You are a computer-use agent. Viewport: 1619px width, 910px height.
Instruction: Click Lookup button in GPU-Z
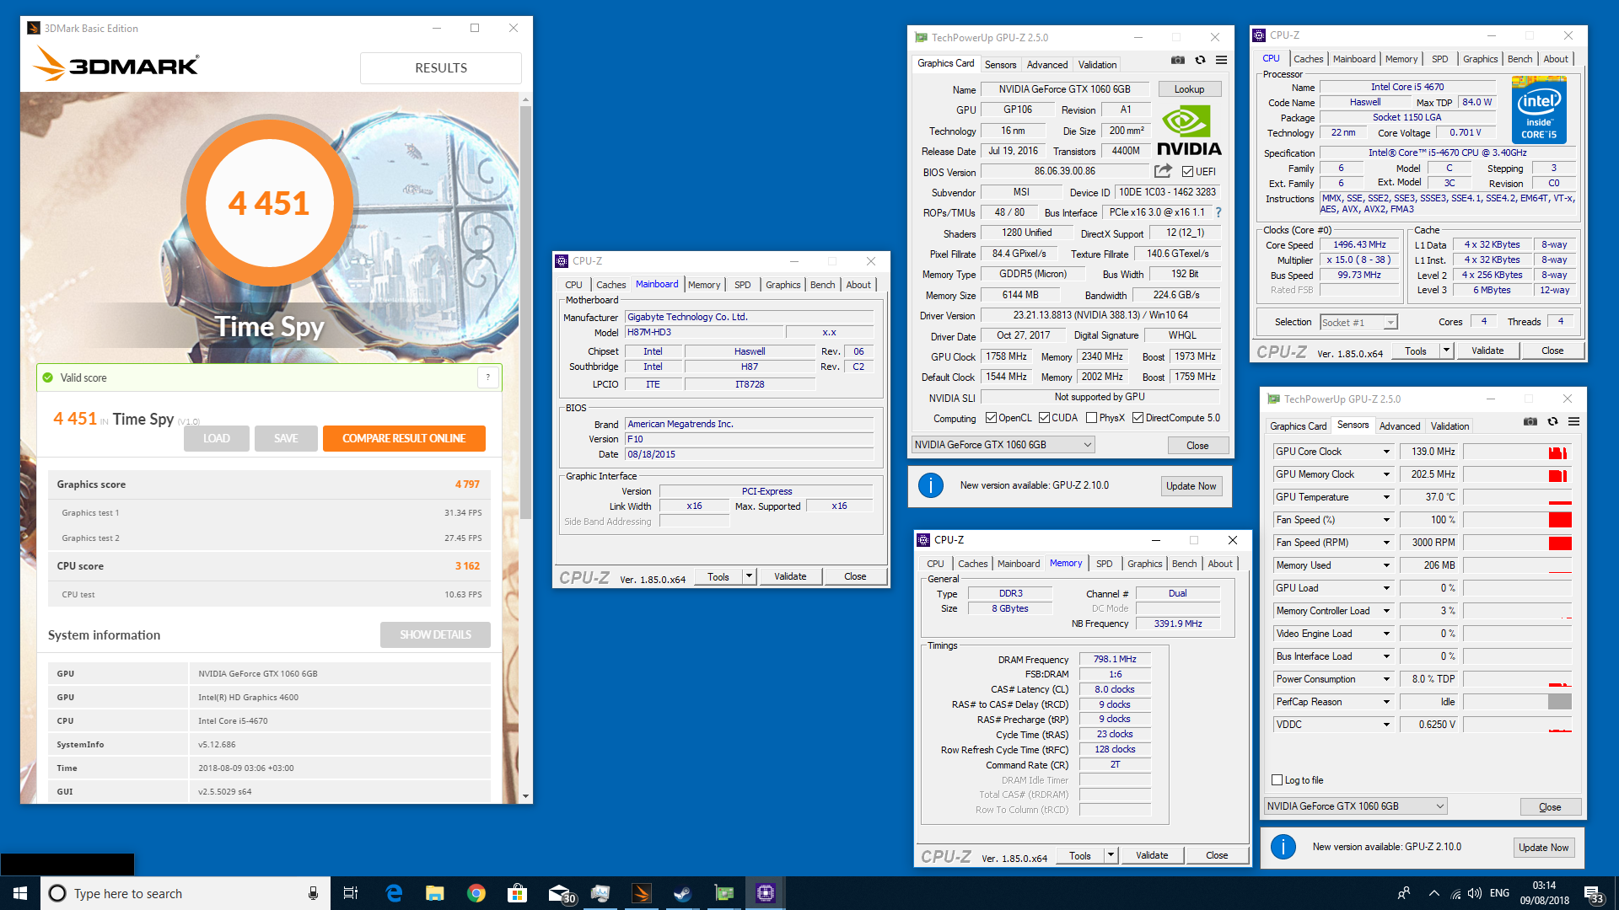coord(1189,89)
